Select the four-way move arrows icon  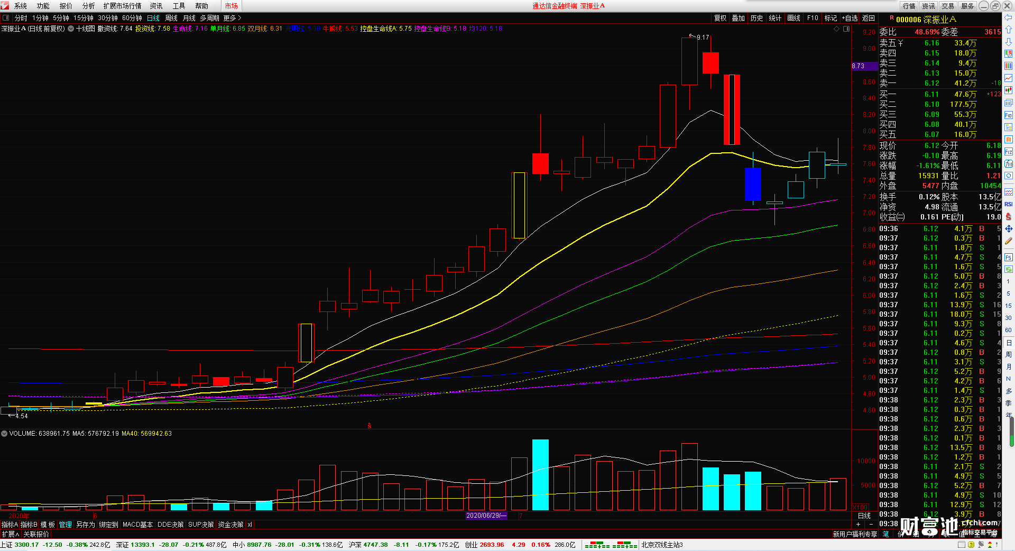[x=1008, y=228]
